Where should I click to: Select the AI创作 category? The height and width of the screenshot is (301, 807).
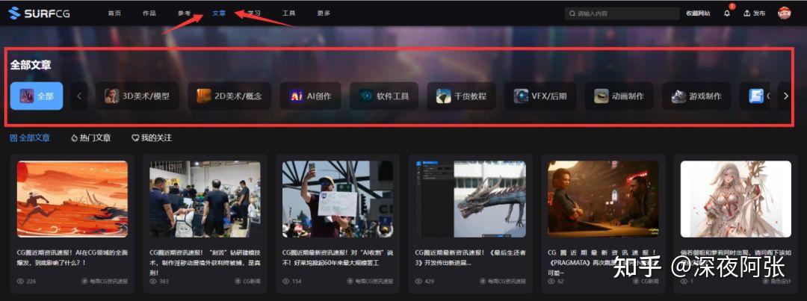pyautogui.click(x=310, y=96)
